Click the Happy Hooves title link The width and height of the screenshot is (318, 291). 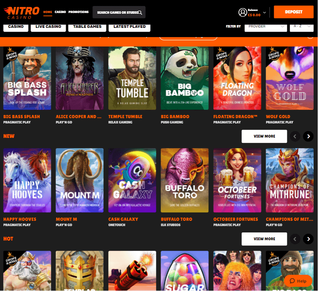(x=20, y=219)
